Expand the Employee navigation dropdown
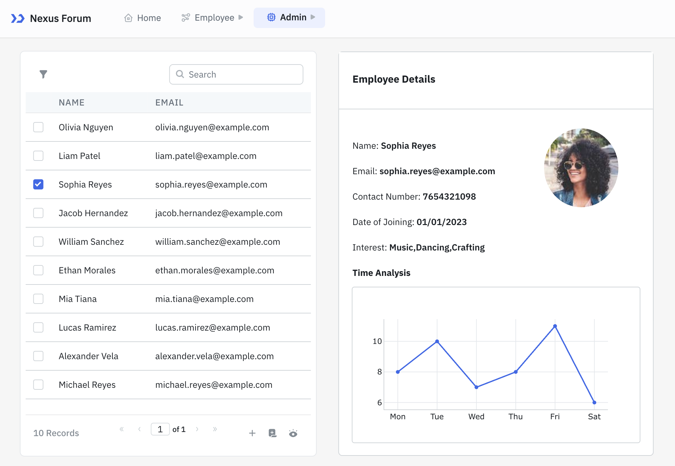The width and height of the screenshot is (675, 466). pyautogui.click(x=241, y=18)
